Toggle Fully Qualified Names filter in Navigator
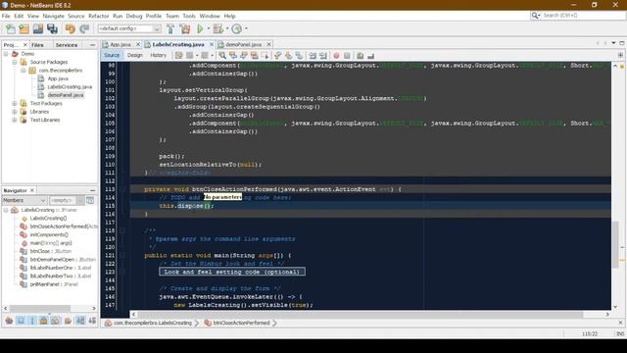The image size is (627, 353). click(68, 321)
